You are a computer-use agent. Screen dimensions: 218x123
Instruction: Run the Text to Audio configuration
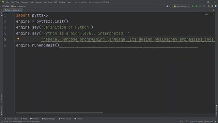[193, 6]
